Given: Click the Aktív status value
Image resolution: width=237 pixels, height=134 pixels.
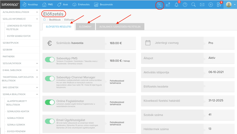Looking at the screenshot, I should coord(212,58).
